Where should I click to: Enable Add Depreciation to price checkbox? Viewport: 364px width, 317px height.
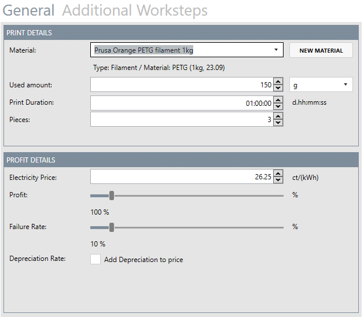[95, 259]
